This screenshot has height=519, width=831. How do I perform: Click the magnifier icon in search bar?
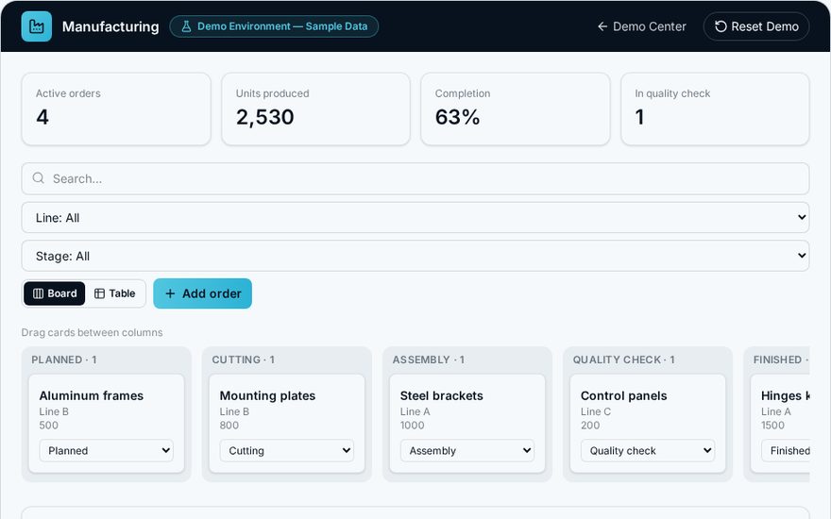pos(38,178)
